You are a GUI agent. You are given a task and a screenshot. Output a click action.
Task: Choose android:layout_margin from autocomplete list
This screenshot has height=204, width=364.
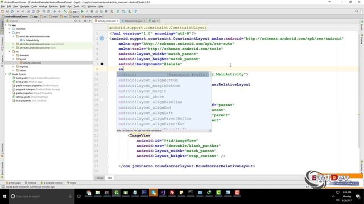[x=164, y=91]
